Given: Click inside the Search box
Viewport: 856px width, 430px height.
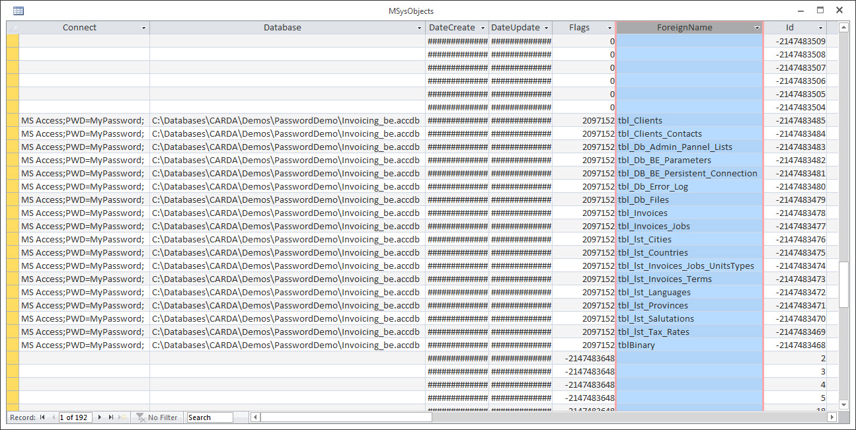Looking at the screenshot, I should click(x=210, y=417).
